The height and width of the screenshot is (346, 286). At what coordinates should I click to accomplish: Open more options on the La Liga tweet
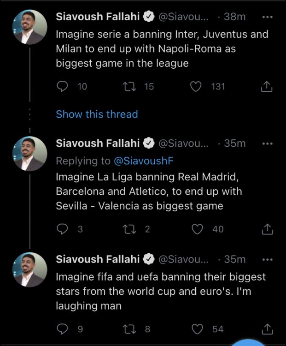[x=267, y=143]
